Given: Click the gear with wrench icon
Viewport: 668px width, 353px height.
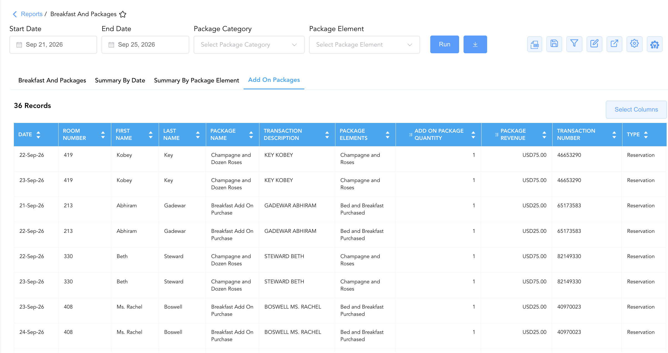Looking at the screenshot, I should click(655, 44).
